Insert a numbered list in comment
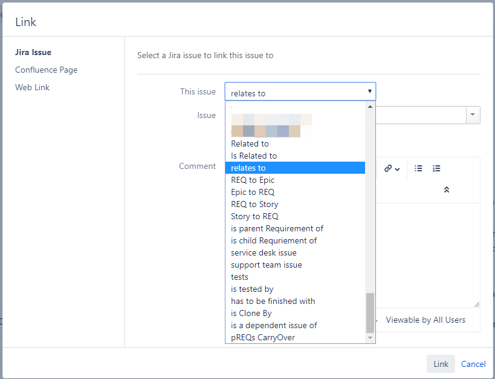Screen dimensions: 495x379 click(436, 169)
